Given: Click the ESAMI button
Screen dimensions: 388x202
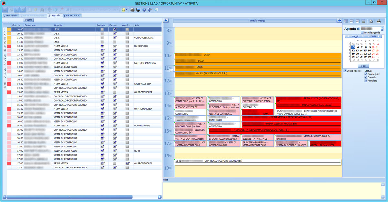Looking at the screenshot, I should click(x=29, y=20).
